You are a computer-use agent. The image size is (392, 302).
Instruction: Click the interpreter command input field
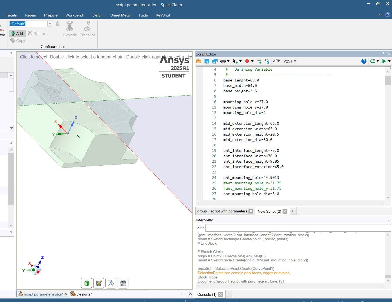click(x=298, y=228)
